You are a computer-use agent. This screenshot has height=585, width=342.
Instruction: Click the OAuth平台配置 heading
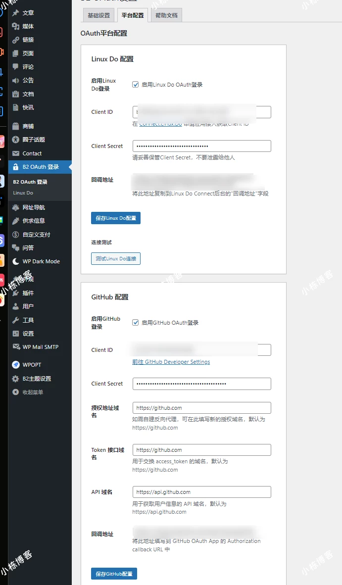click(x=103, y=33)
